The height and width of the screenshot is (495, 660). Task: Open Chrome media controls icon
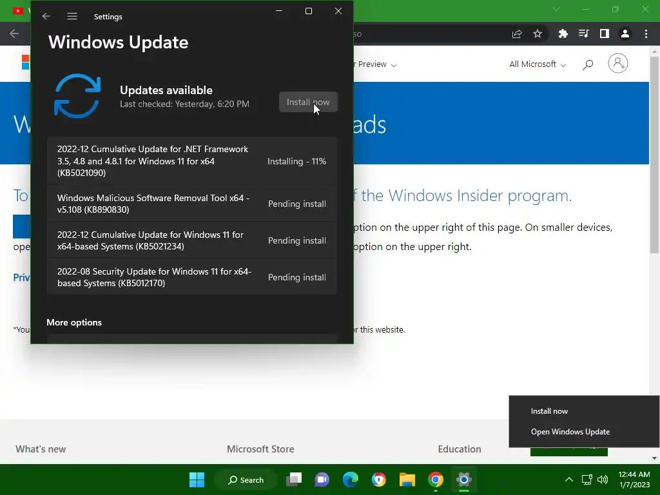[x=583, y=34]
